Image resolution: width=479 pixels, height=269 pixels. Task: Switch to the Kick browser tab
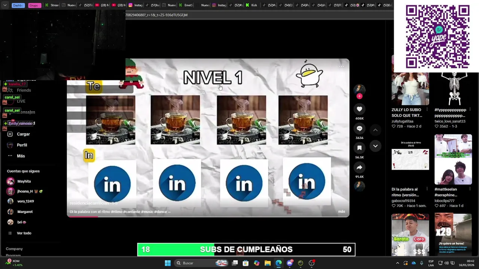[252, 5]
